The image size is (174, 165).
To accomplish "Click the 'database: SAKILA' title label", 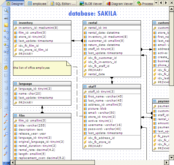I will click(93, 14).
